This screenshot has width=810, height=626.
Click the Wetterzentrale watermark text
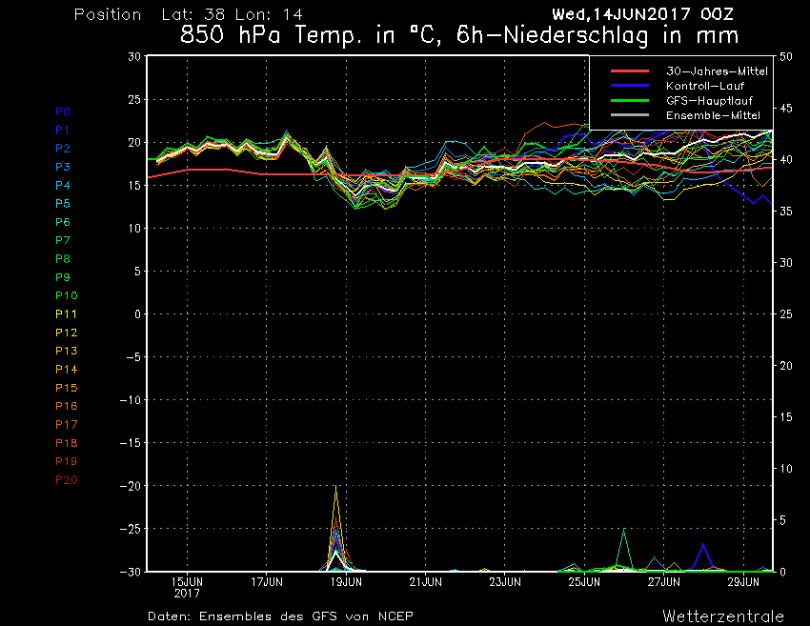click(x=723, y=616)
